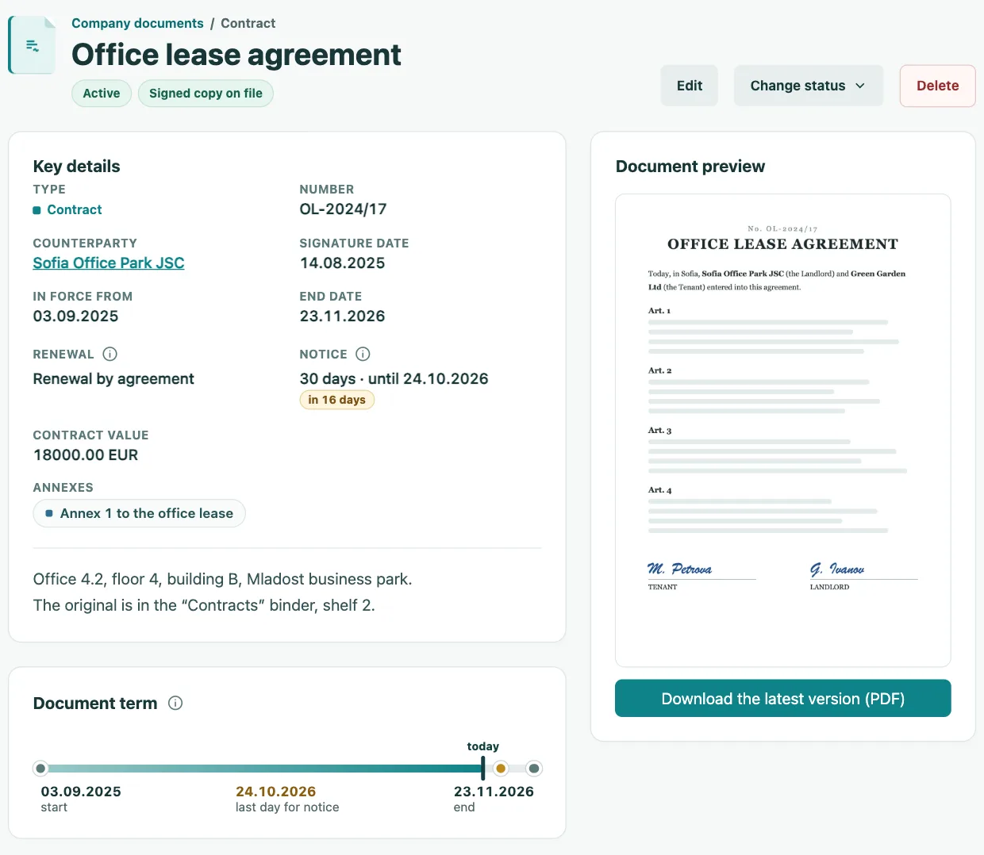Click the signature date 14.08.2025
This screenshot has height=855, width=984.
342,263
